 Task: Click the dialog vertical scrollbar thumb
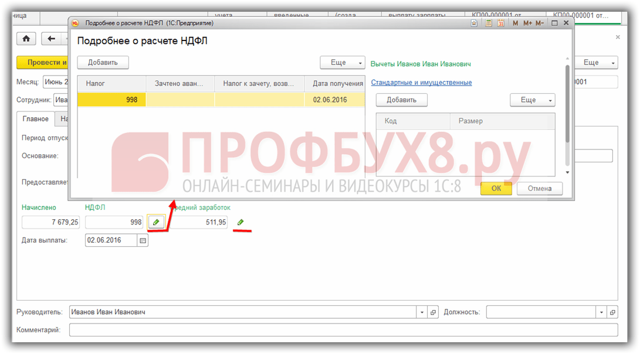click(567, 104)
